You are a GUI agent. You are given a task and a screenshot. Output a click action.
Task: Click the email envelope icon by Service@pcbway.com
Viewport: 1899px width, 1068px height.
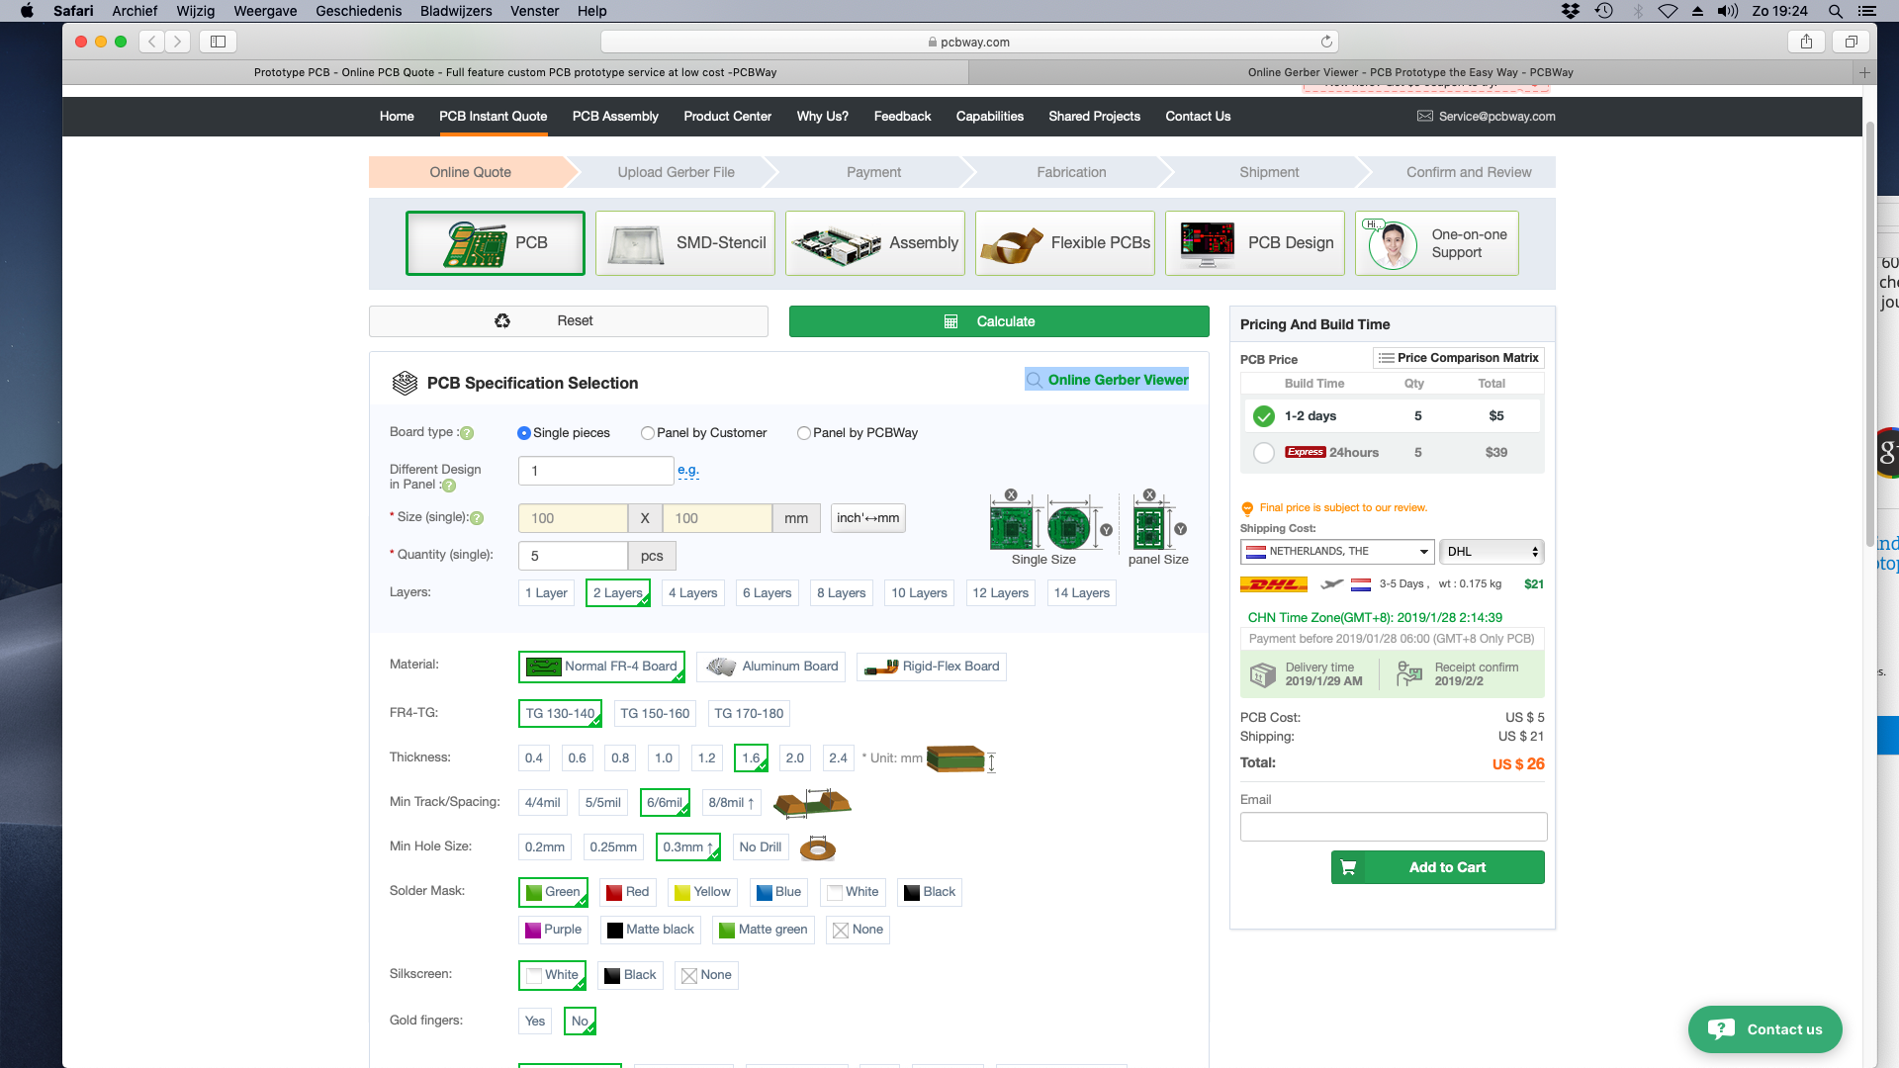1425,116
